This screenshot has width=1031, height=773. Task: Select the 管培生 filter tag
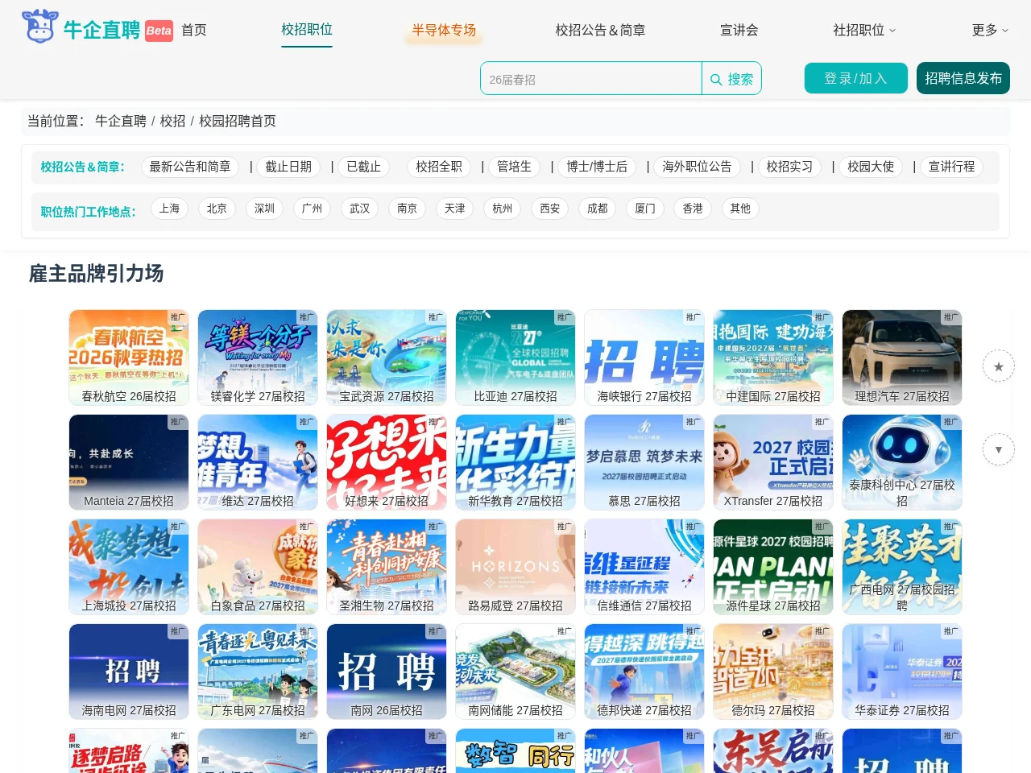(x=514, y=167)
